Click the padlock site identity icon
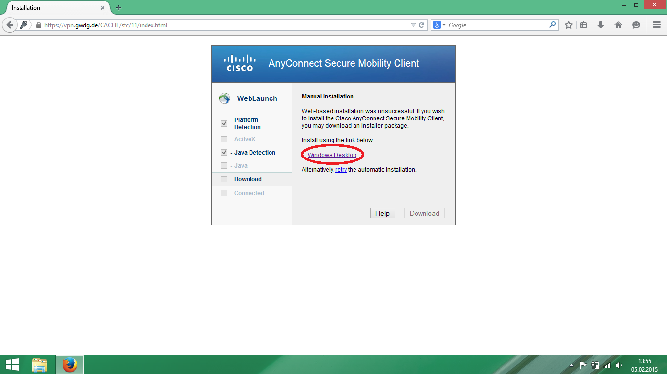Image resolution: width=667 pixels, height=374 pixels. click(x=38, y=25)
